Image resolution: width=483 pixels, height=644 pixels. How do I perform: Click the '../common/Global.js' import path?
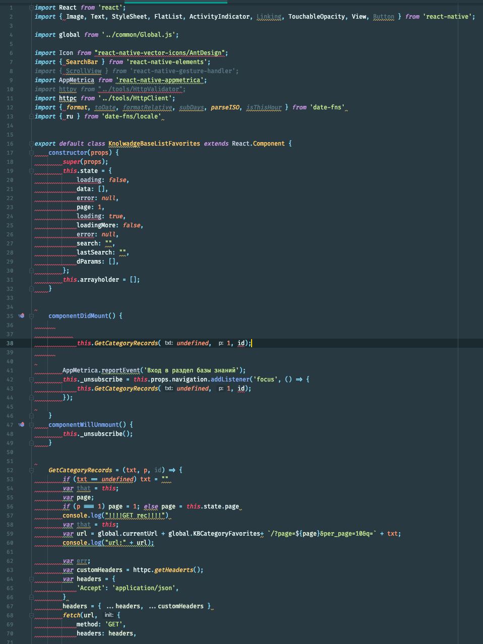point(138,35)
